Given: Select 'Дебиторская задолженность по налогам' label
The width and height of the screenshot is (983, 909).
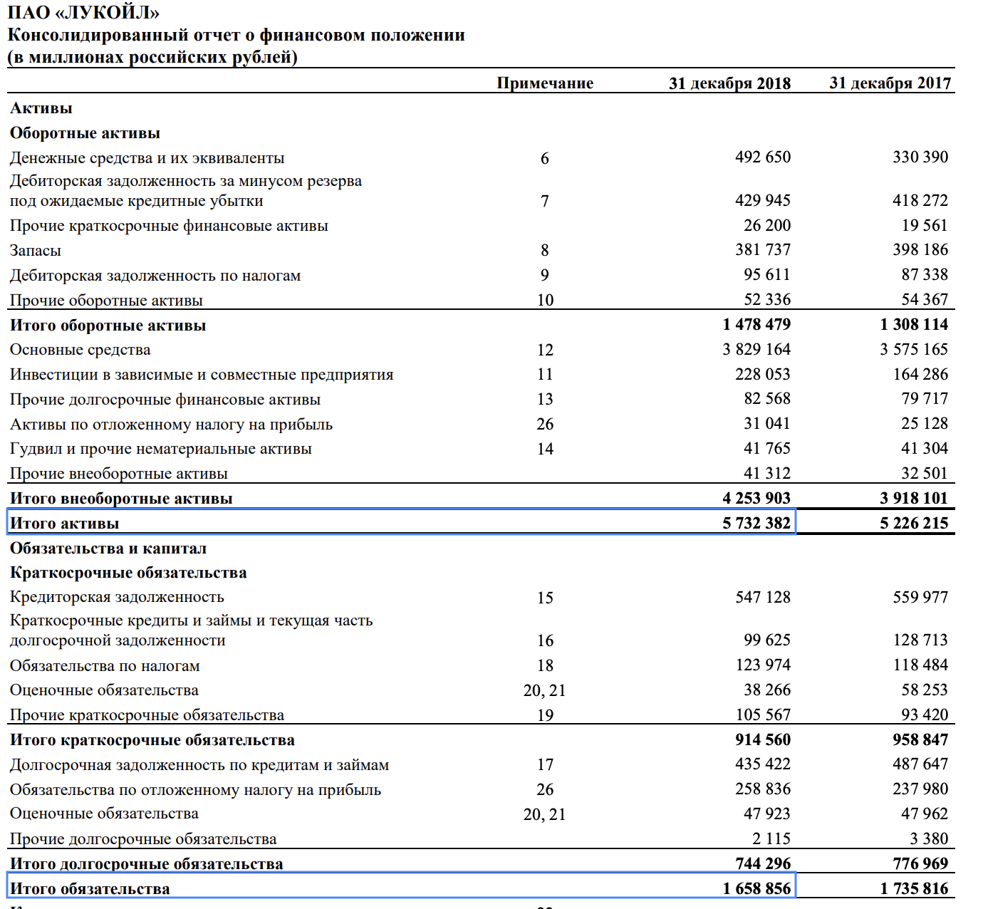Looking at the screenshot, I should click(155, 276).
